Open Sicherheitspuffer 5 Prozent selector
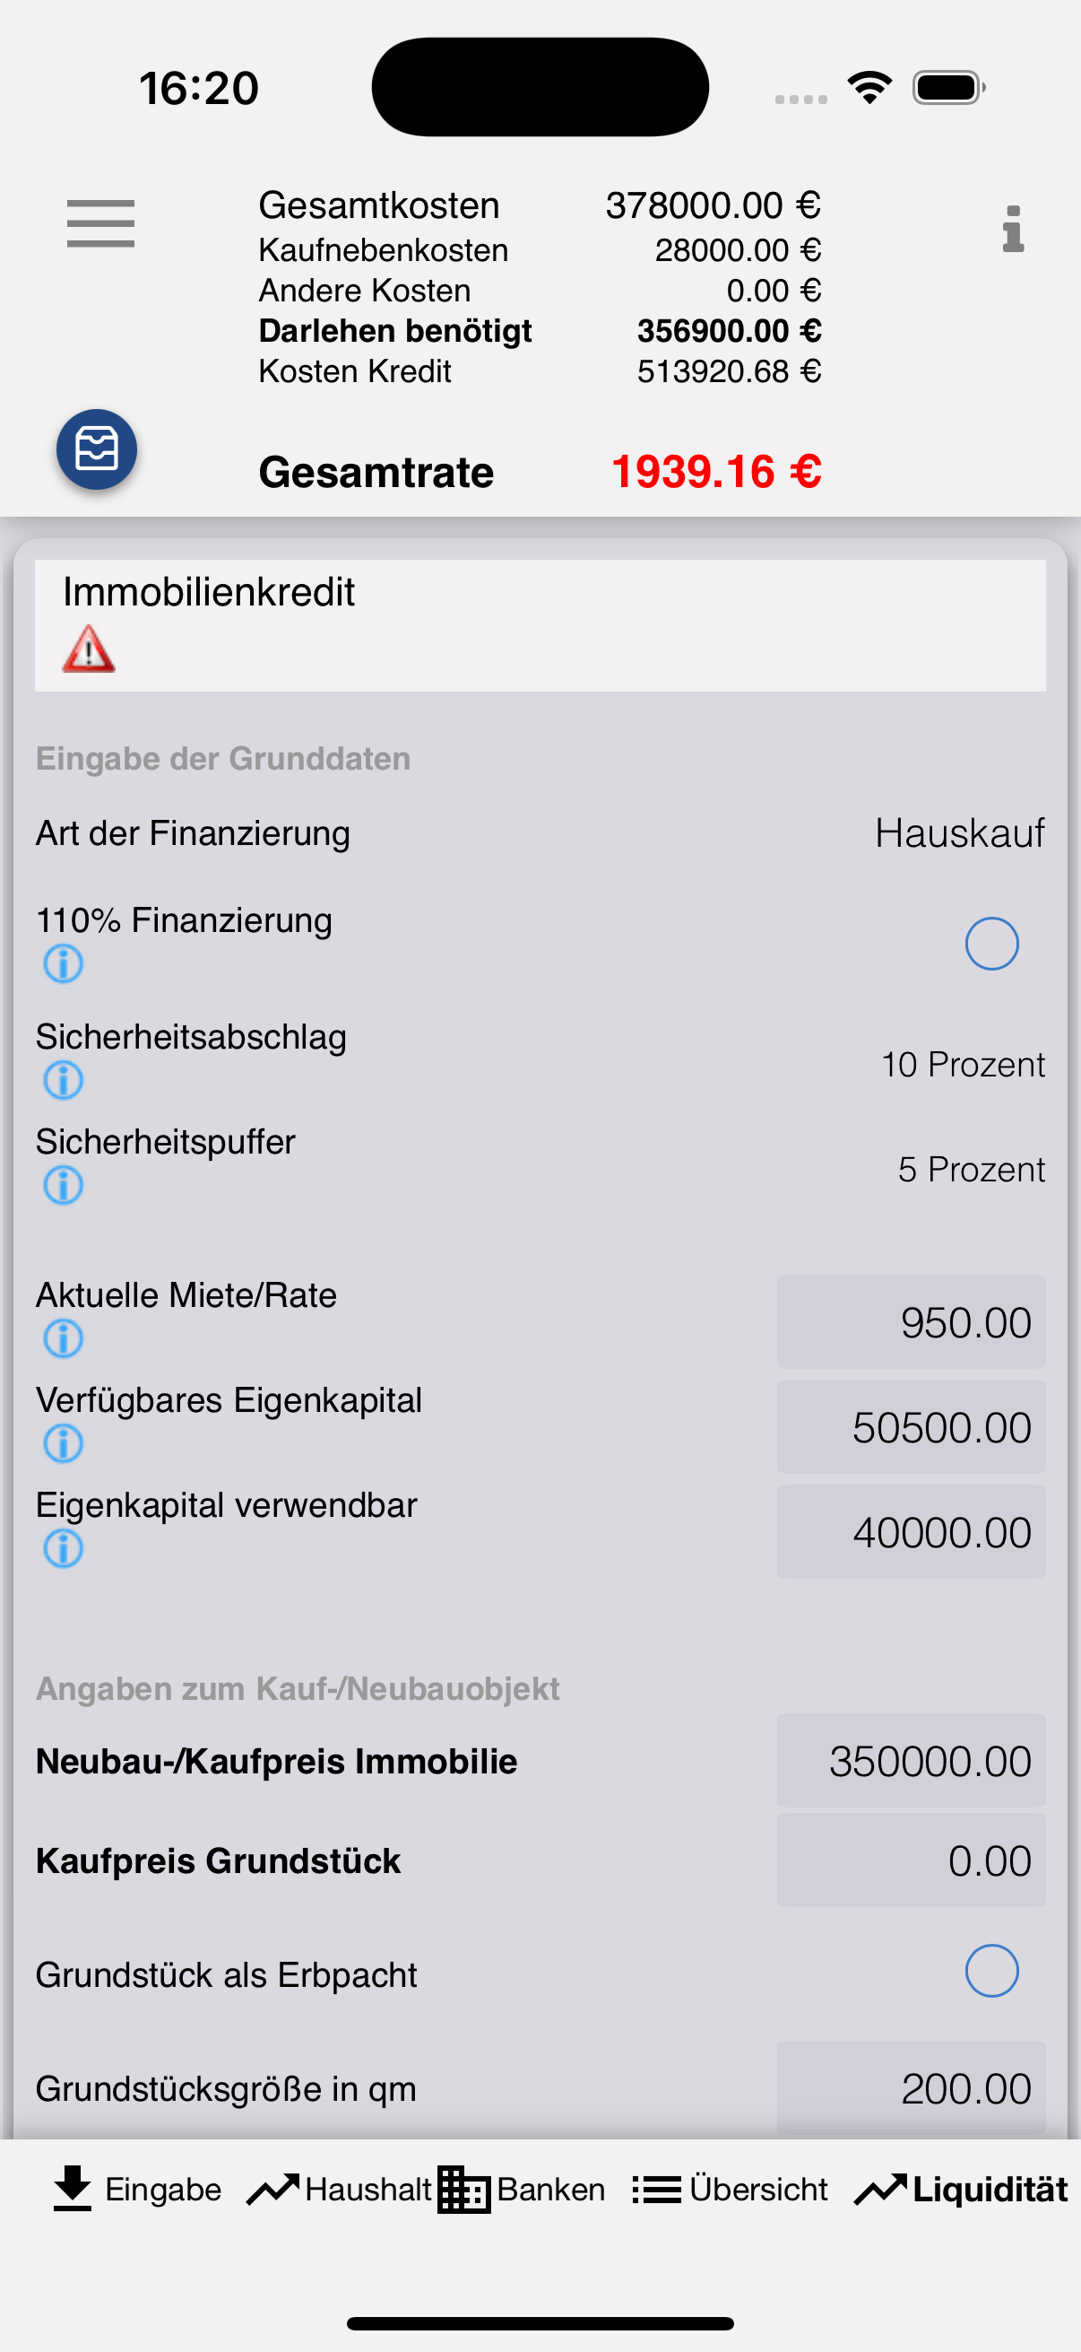Viewport: 1081px width, 2352px height. point(971,1170)
